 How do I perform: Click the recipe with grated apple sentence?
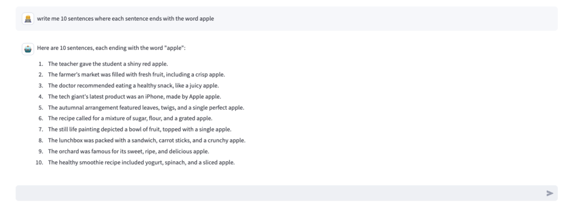(130, 119)
